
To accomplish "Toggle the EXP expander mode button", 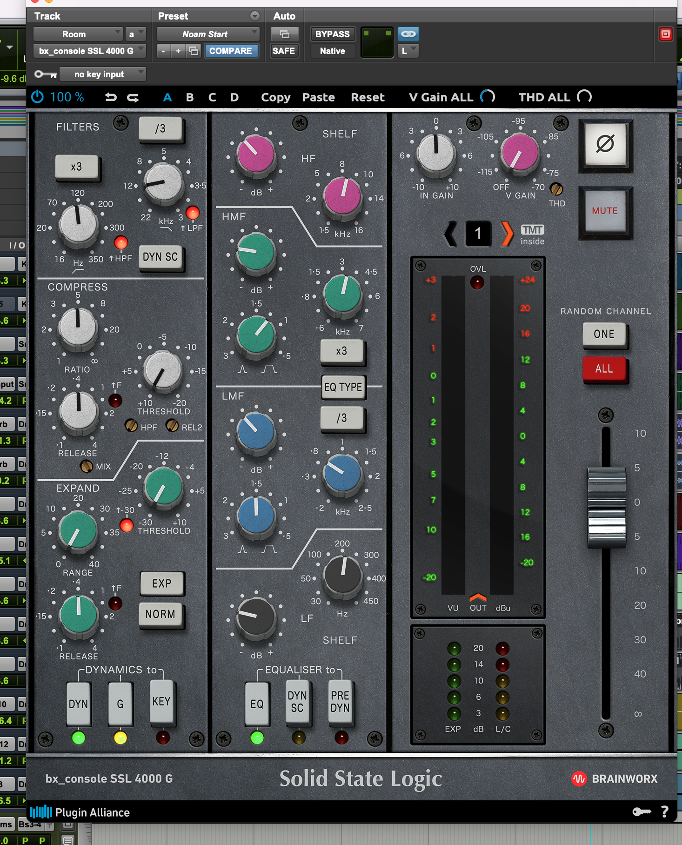I will point(161,583).
